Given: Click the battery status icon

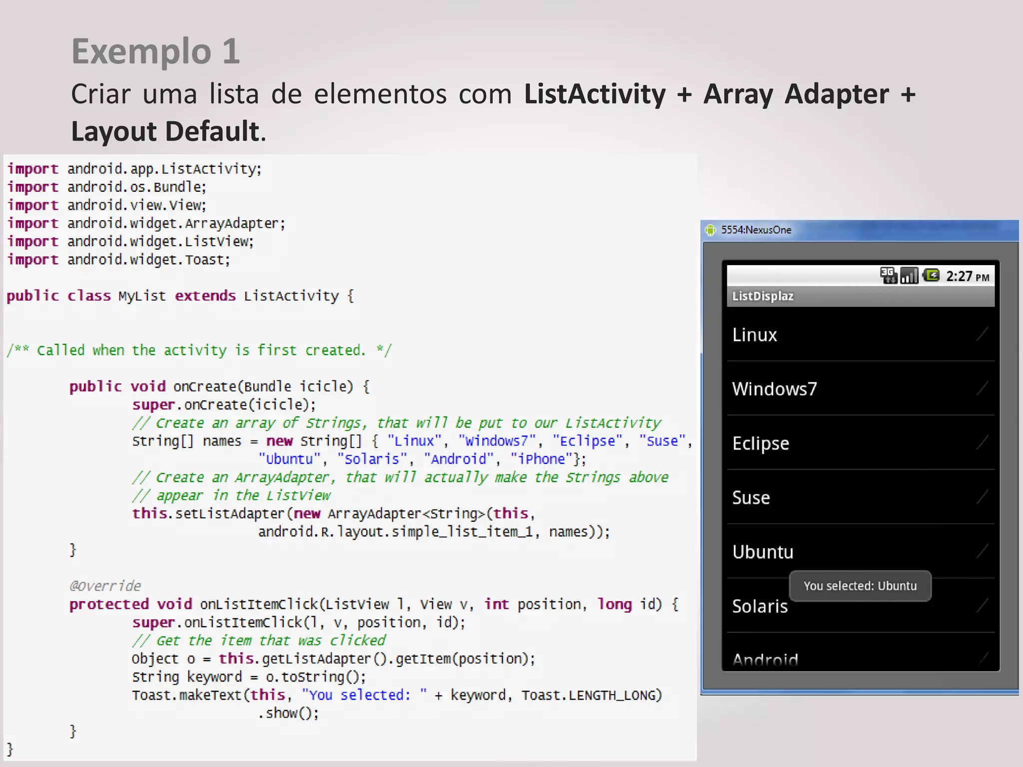Looking at the screenshot, I should pos(931,275).
